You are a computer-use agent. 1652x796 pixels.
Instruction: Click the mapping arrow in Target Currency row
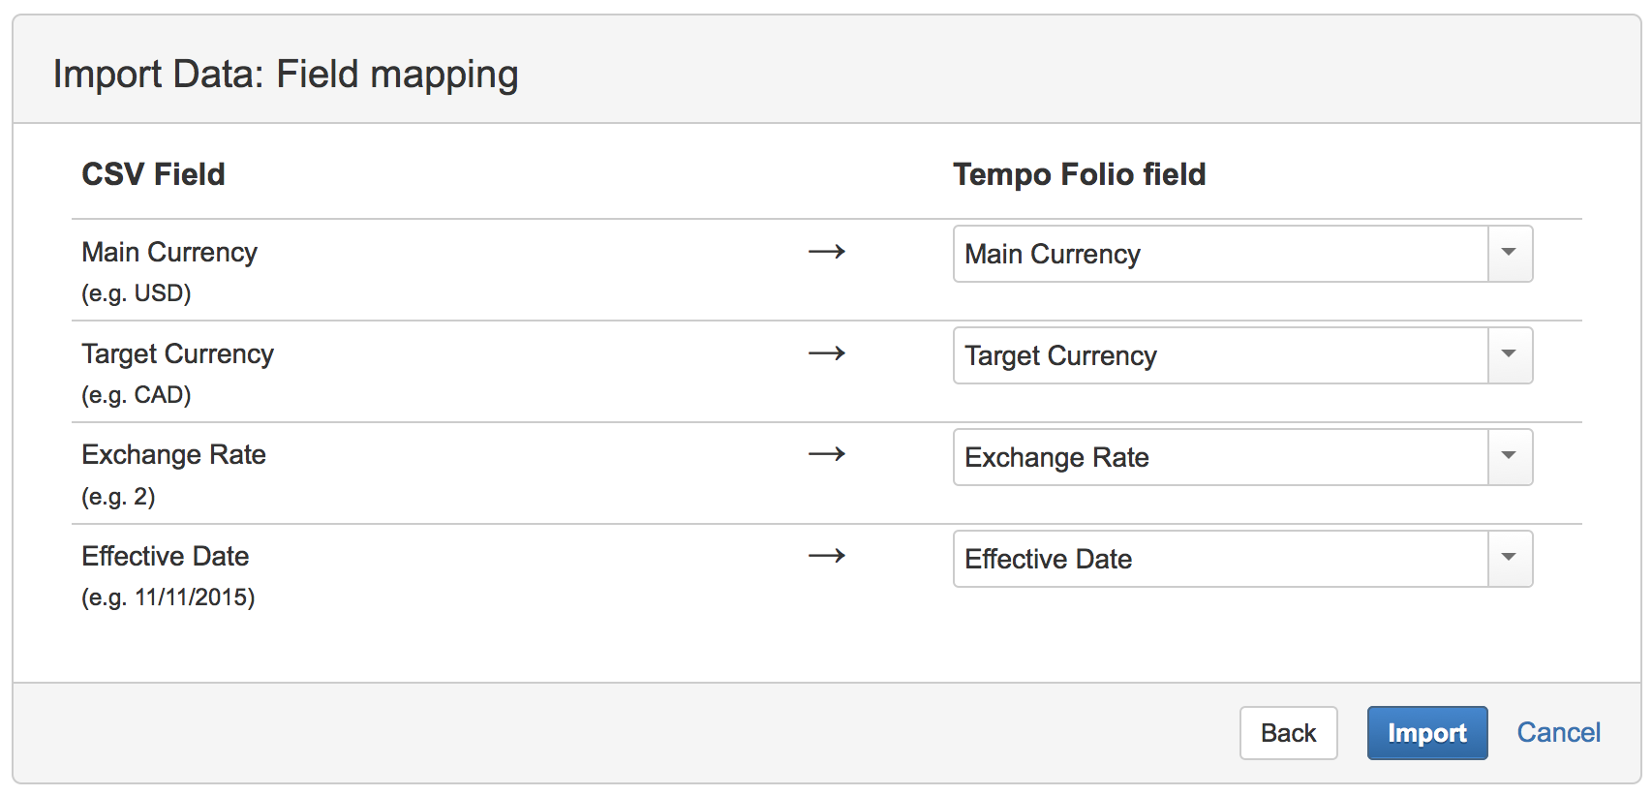pos(827,353)
